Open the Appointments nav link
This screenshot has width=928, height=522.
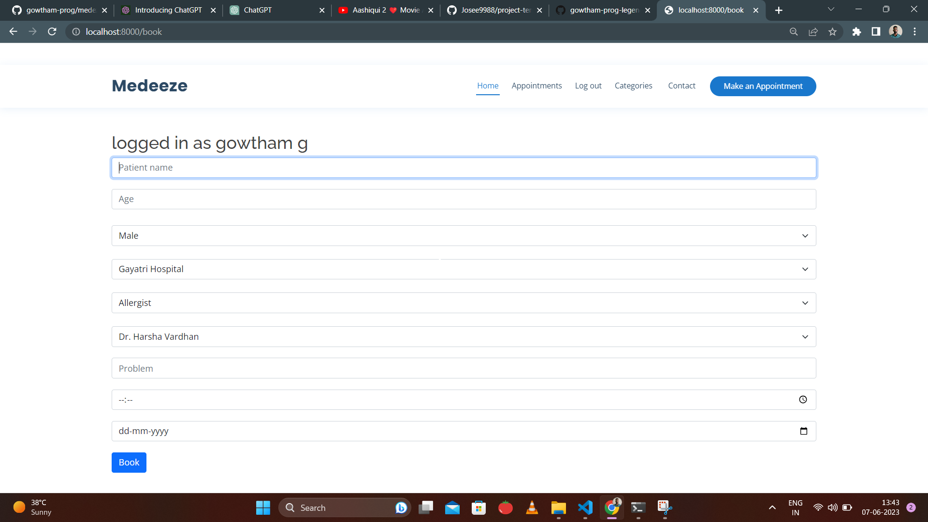pos(536,86)
